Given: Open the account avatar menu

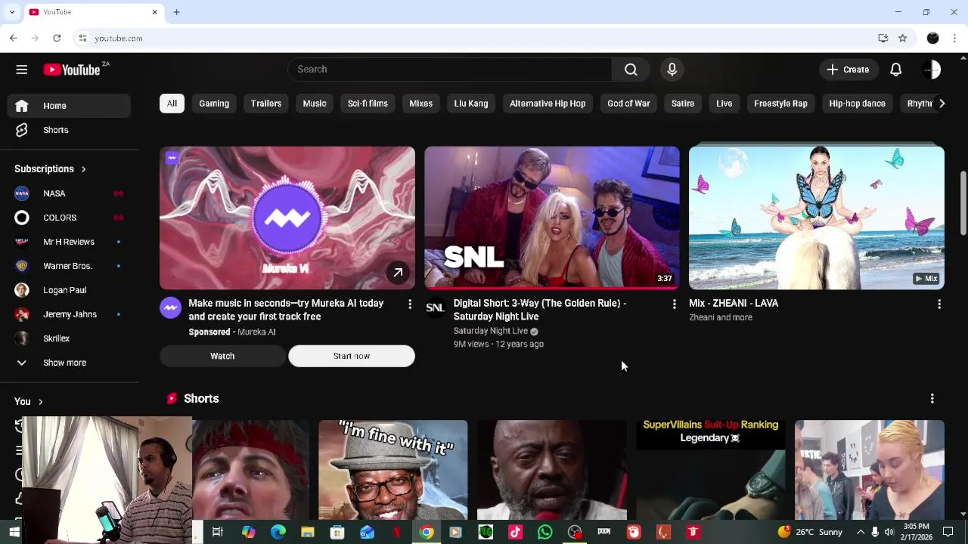Looking at the screenshot, I should [932, 70].
